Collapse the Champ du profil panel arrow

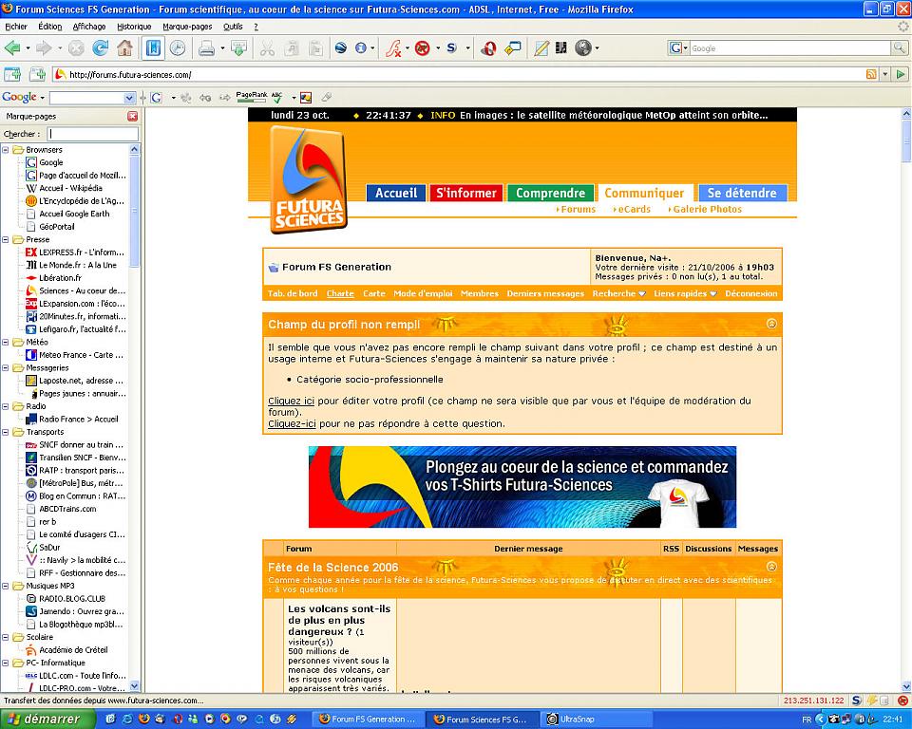pos(771,324)
